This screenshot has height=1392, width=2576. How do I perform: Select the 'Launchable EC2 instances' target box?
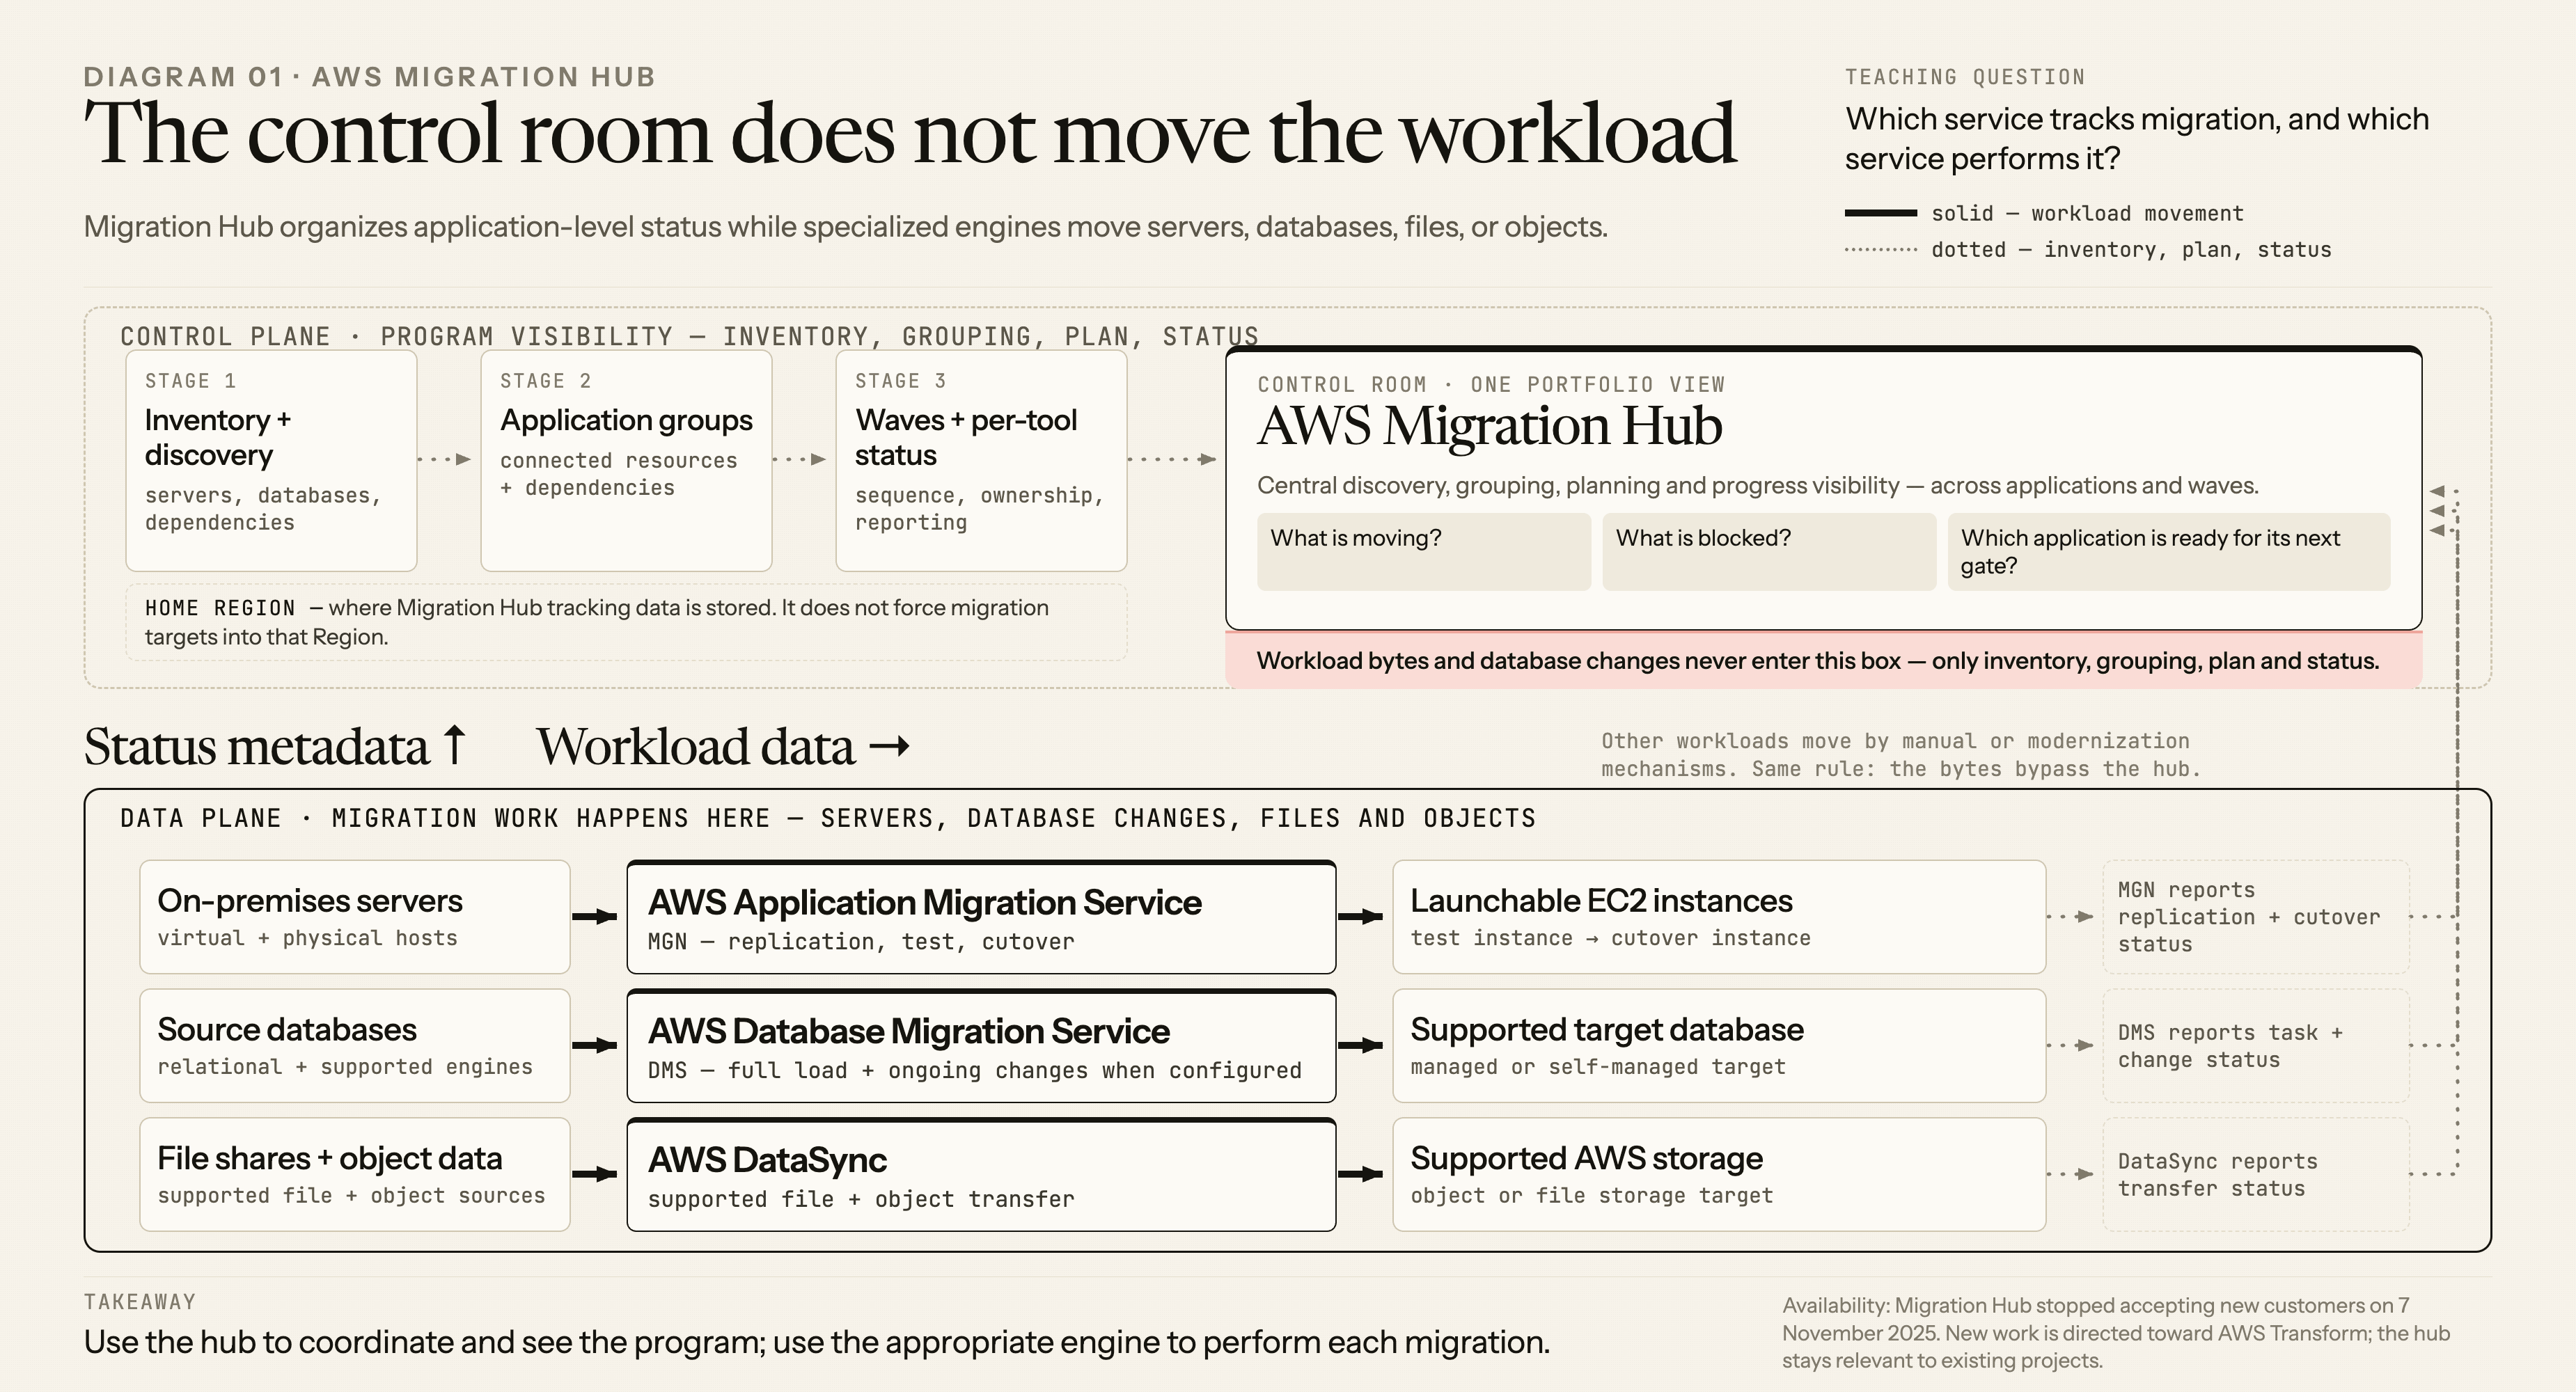(x=1719, y=917)
